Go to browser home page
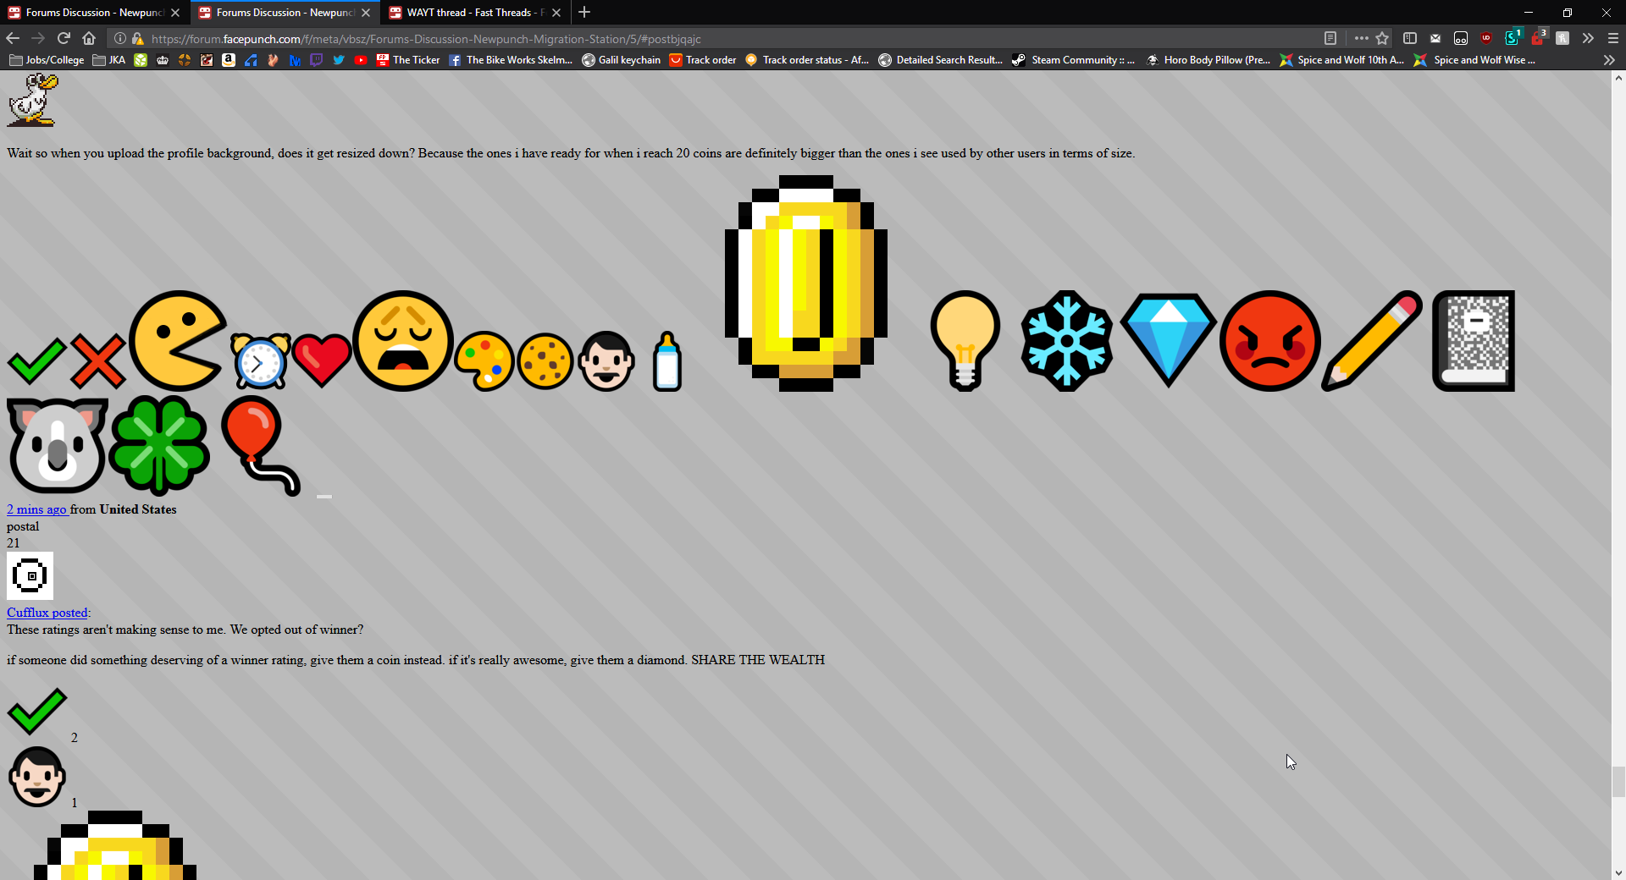Viewport: 1626px width, 880px height. point(89,38)
